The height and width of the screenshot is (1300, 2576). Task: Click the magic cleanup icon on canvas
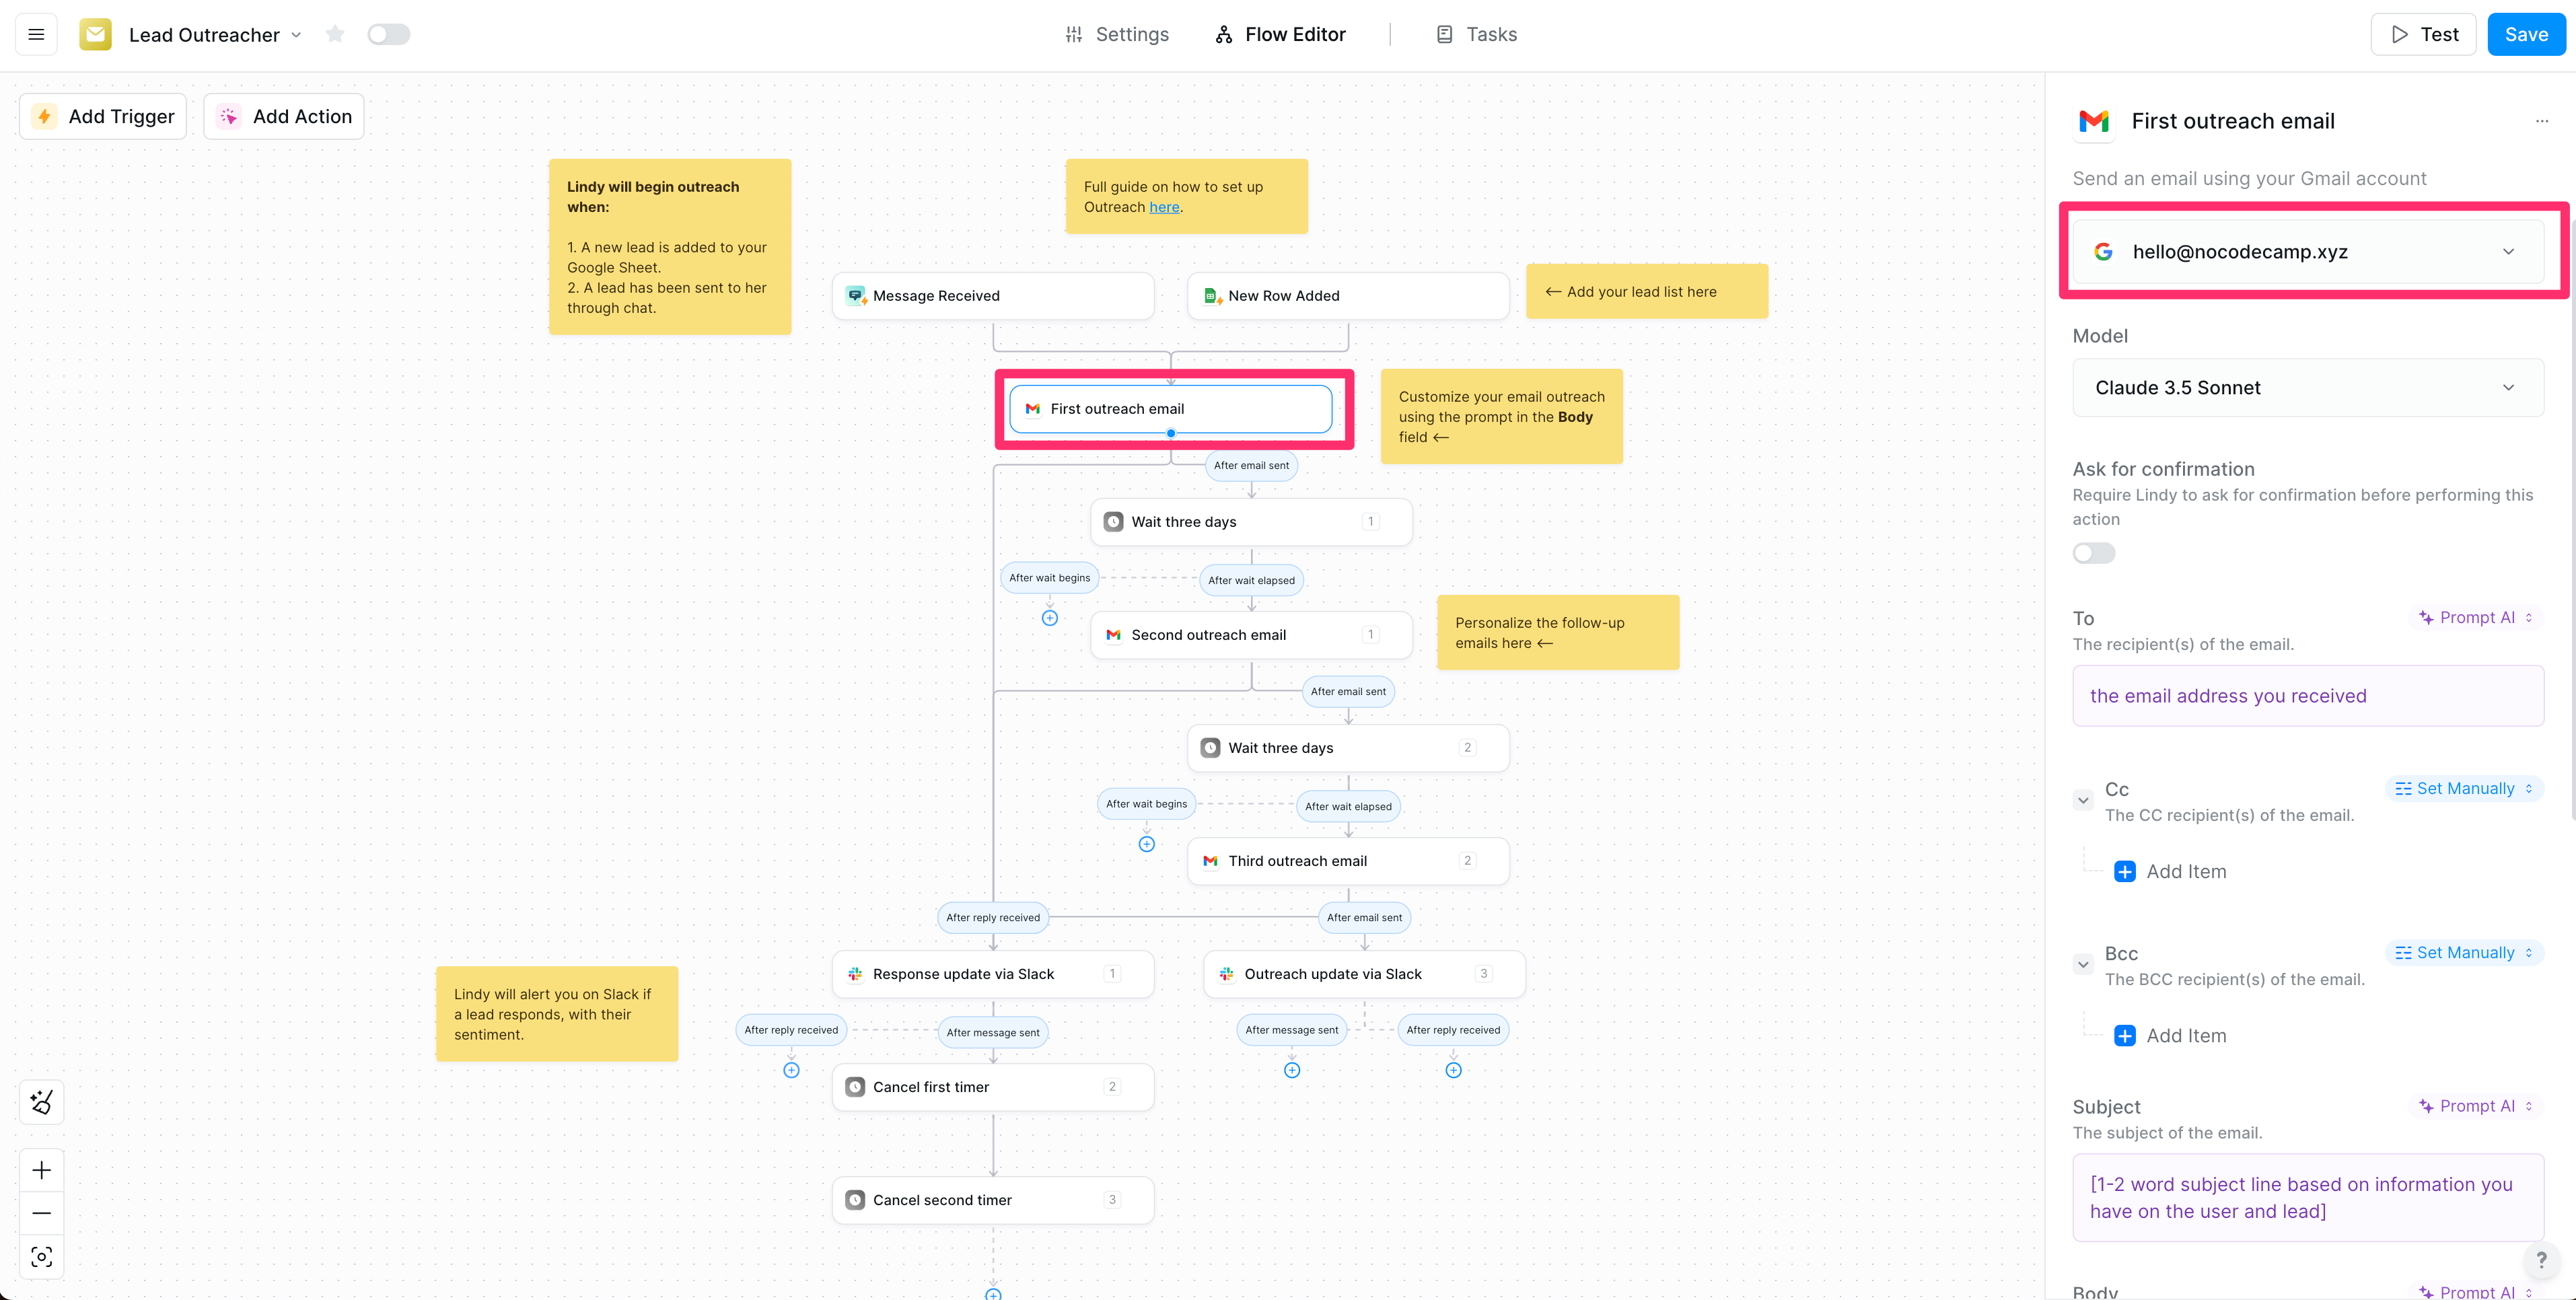(x=42, y=1102)
